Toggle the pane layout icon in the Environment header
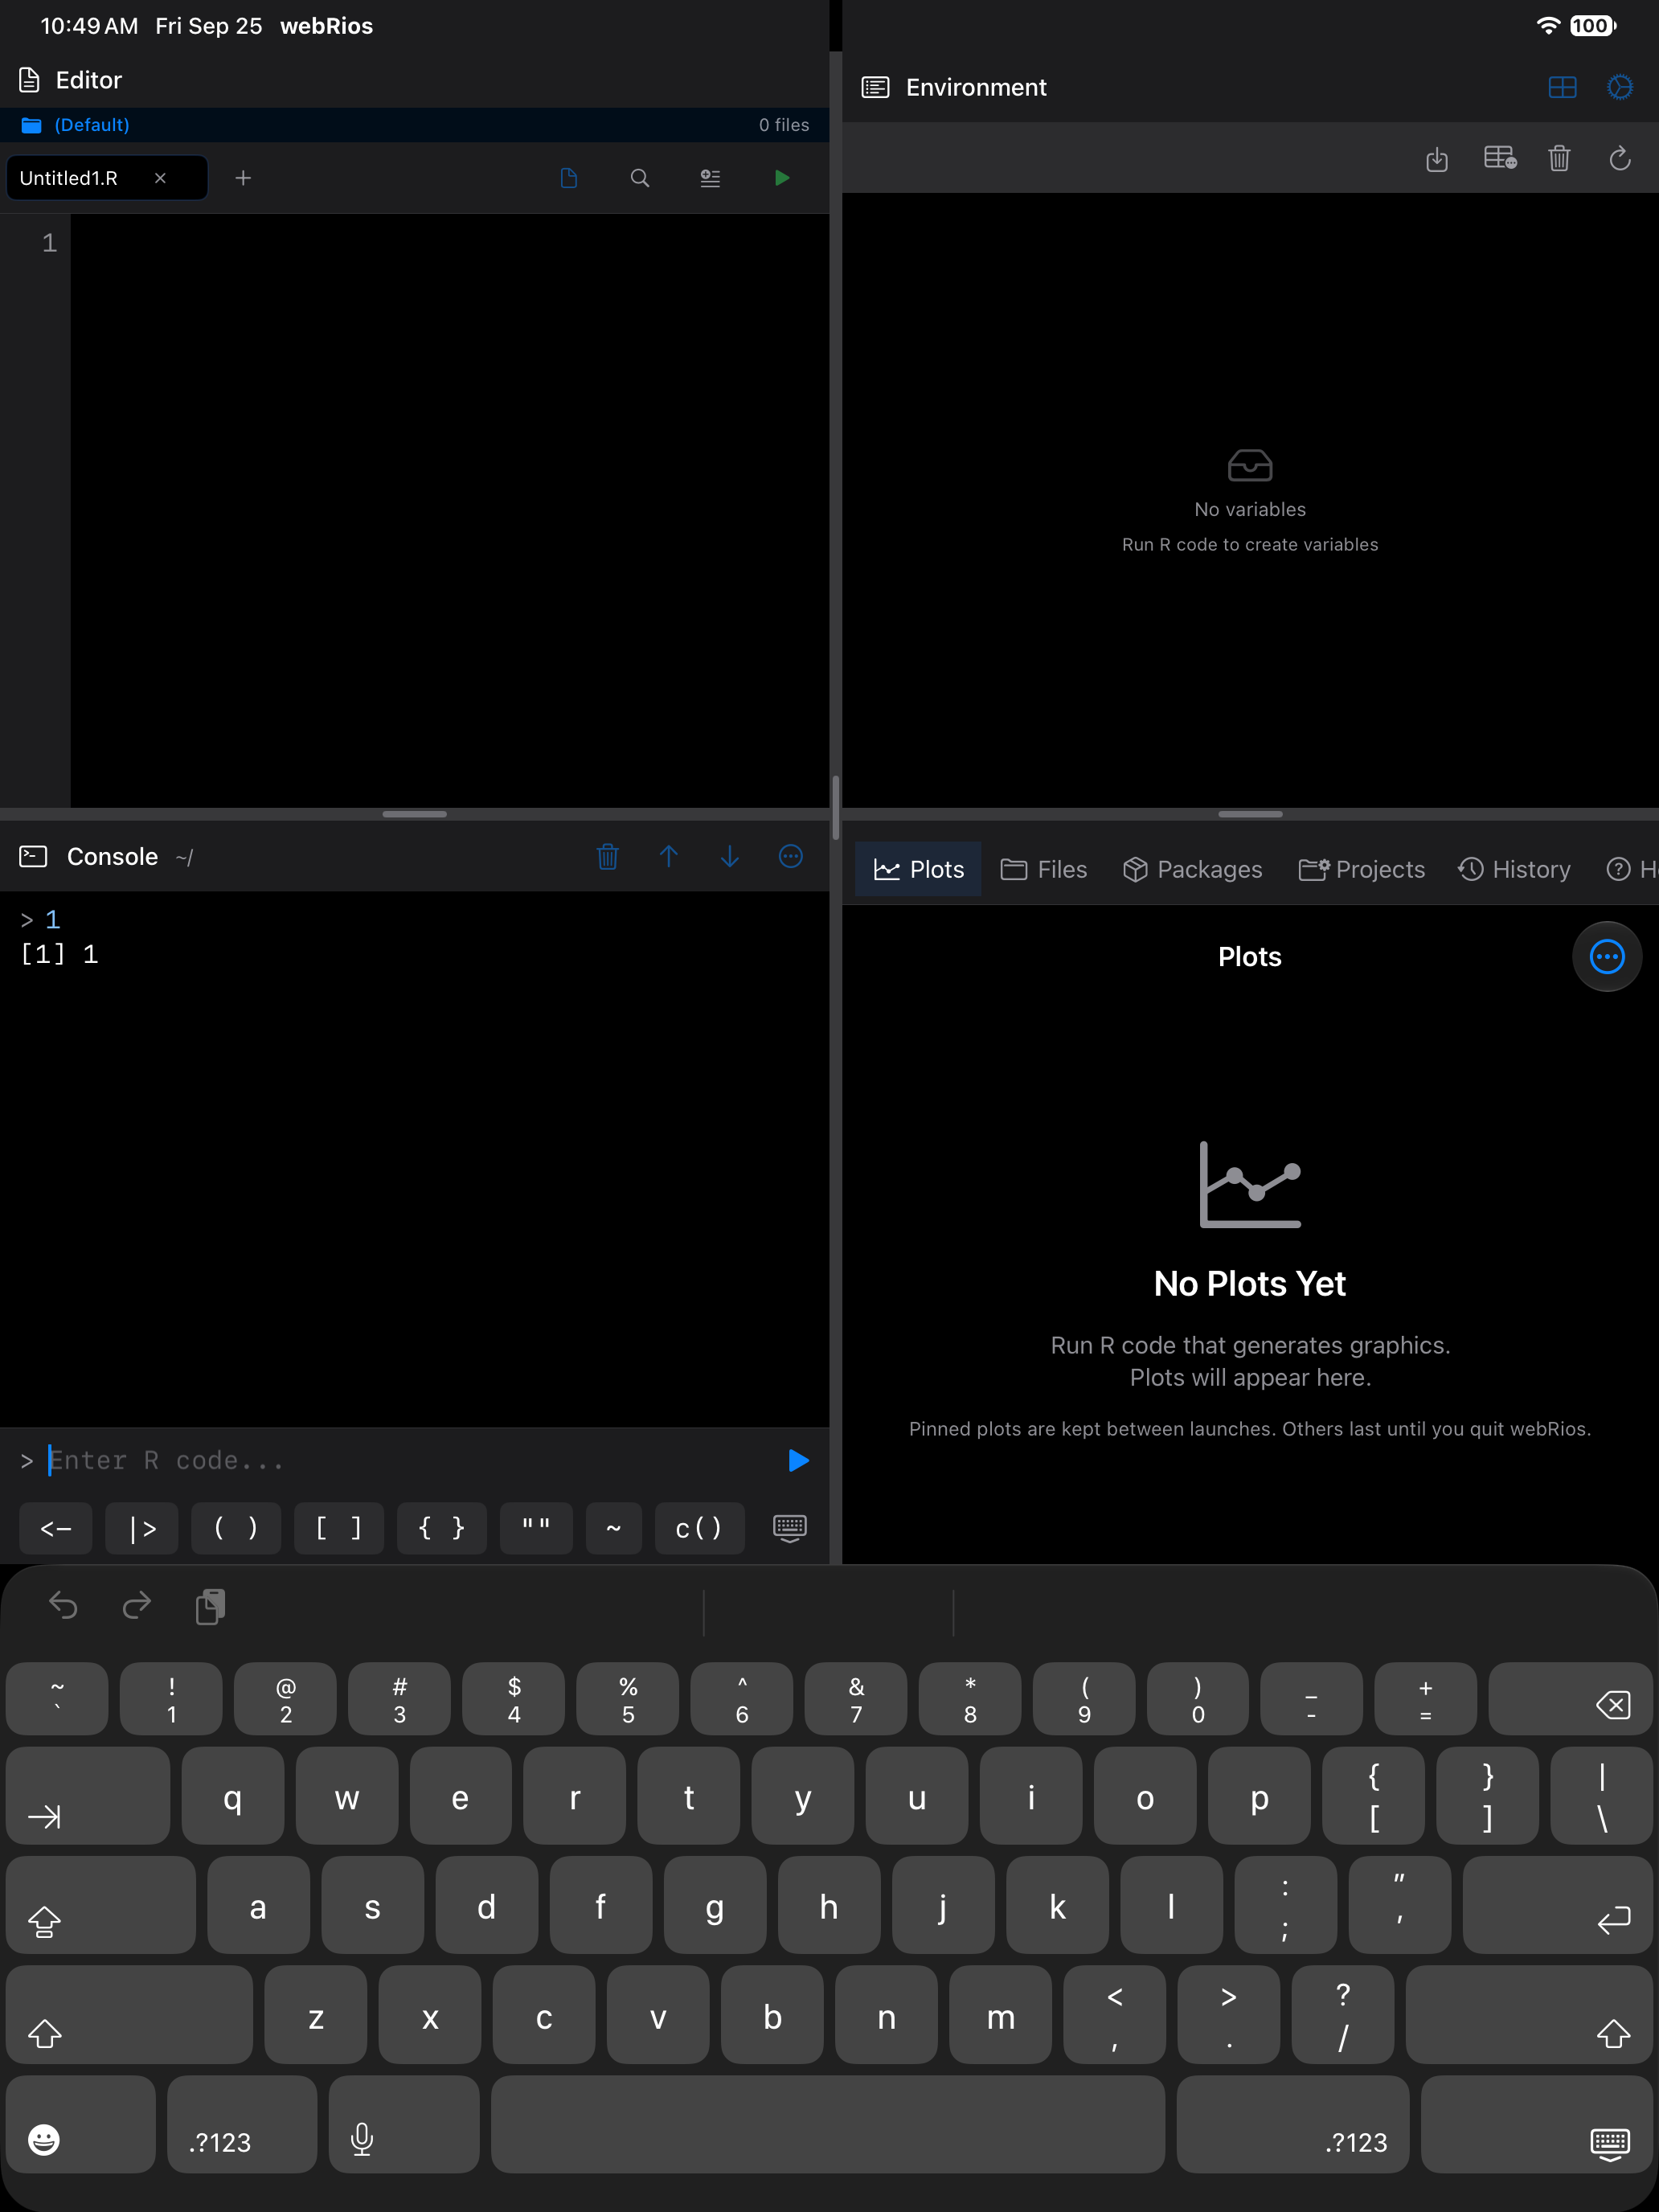Viewport: 1659px width, 2212px height. [x=1562, y=88]
